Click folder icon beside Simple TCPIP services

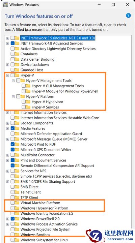17,176
